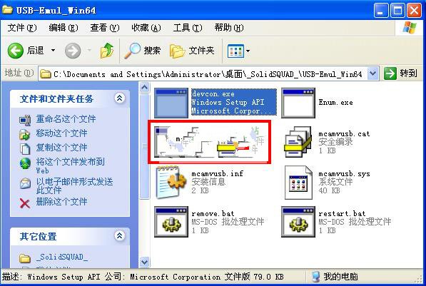Go up one folder level with the Up icon
This screenshot has width=426, height=286.
[x=107, y=51]
